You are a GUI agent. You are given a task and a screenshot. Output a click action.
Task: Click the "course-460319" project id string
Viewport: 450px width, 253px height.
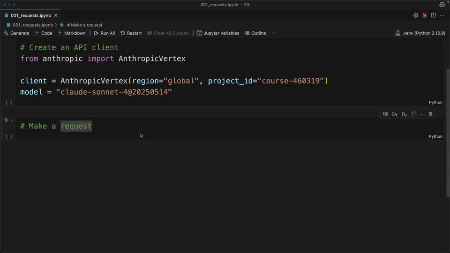[291, 81]
